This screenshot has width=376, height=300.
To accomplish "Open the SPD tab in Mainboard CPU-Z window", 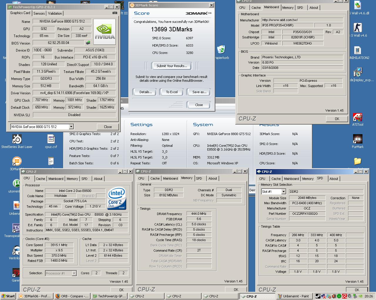I will [x=300, y=8].
